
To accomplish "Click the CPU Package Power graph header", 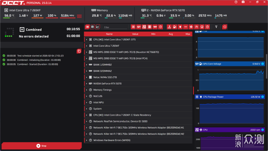I will tap(230, 97).
